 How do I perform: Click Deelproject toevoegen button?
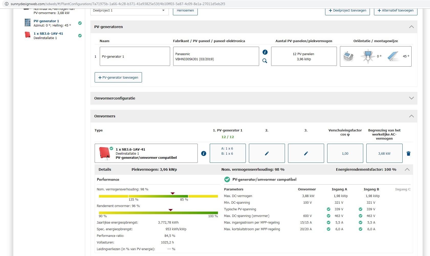pyautogui.click(x=347, y=11)
